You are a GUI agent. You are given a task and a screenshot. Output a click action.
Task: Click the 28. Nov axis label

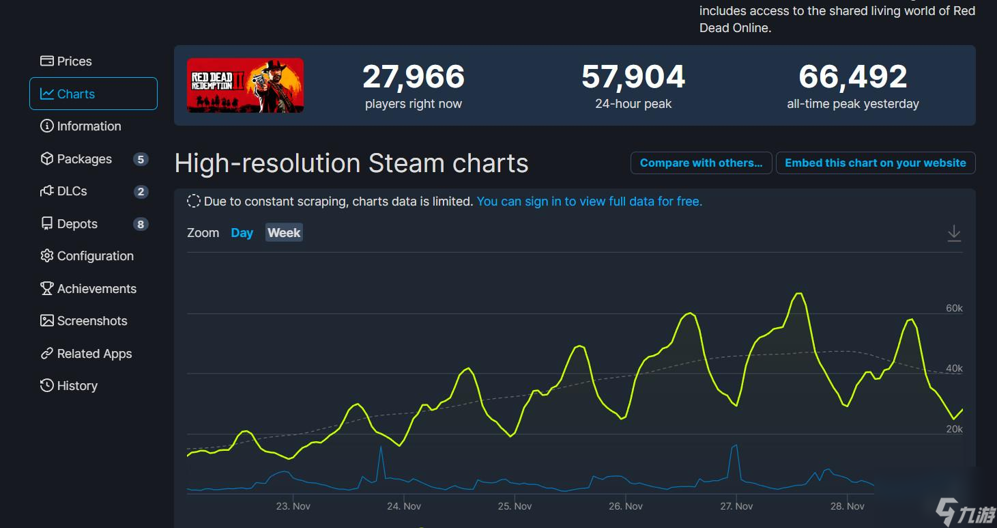click(847, 506)
